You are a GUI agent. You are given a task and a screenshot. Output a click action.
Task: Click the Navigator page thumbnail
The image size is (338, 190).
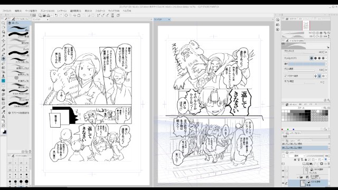pos(306,26)
